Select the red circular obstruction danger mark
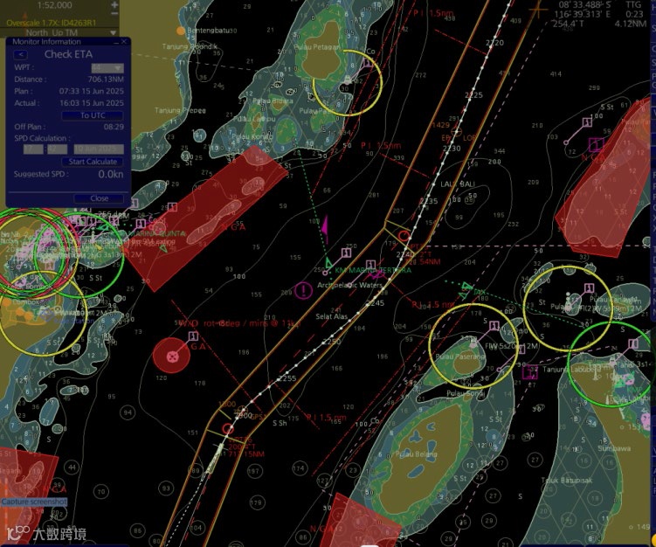 pyautogui.click(x=171, y=357)
